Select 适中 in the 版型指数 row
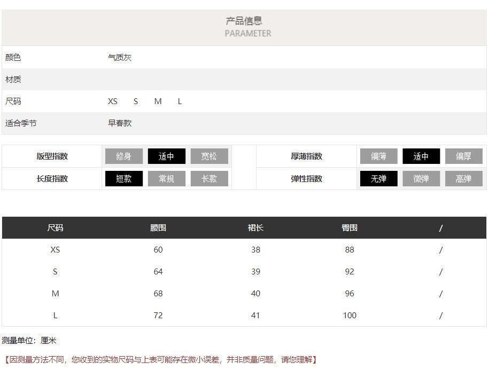 (166, 156)
